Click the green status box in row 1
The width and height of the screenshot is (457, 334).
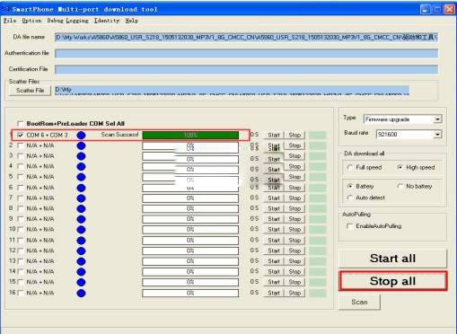click(318, 136)
